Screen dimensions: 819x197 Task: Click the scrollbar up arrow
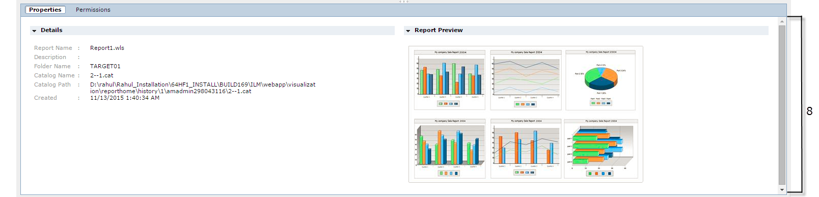point(782,21)
